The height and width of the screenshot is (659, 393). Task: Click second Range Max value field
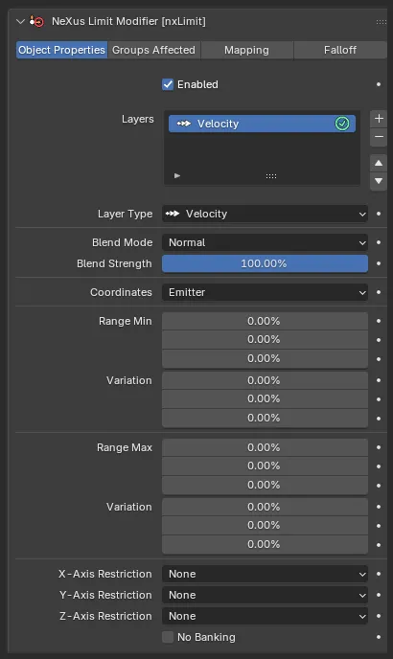click(265, 466)
